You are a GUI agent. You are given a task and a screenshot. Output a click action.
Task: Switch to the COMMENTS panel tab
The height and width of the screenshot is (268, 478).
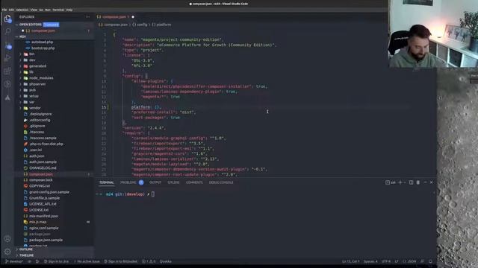click(194, 182)
